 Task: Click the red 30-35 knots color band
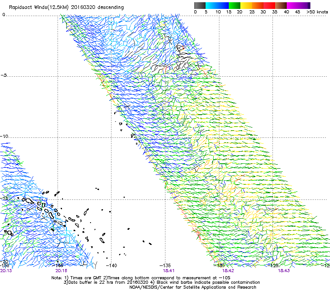(x=269, y=5)
